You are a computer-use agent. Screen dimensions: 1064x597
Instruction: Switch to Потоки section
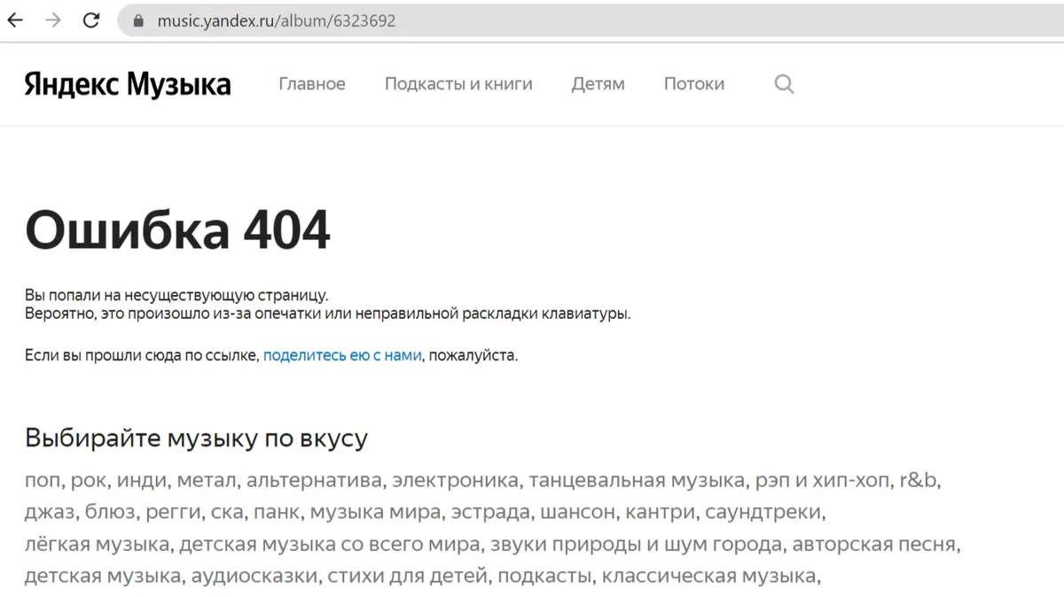point(693,84)
